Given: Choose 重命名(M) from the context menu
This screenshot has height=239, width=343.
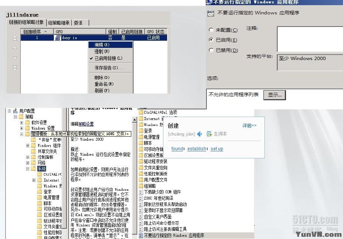Looking at the screenshot, I should click(x=111, y=84).
